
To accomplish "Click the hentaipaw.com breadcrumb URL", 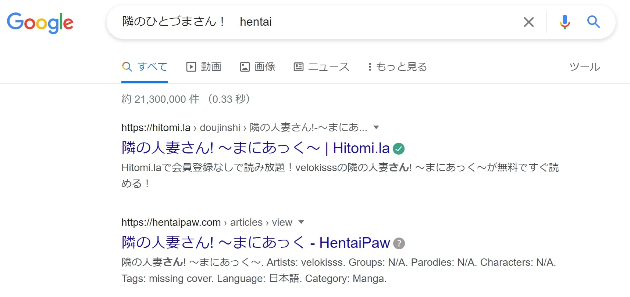I will point(207,222).
